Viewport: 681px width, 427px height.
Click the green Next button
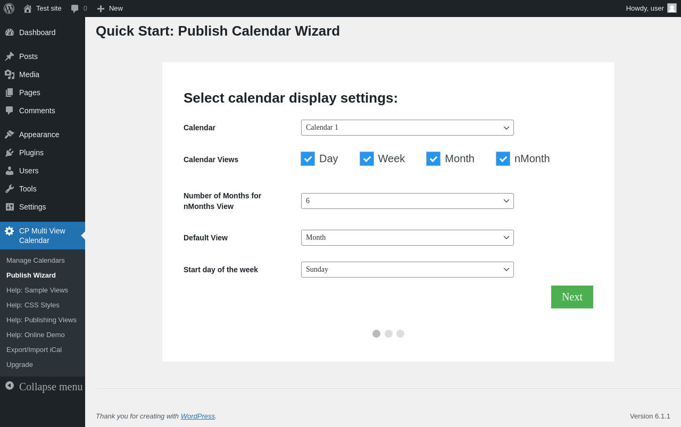click(572, 297)
